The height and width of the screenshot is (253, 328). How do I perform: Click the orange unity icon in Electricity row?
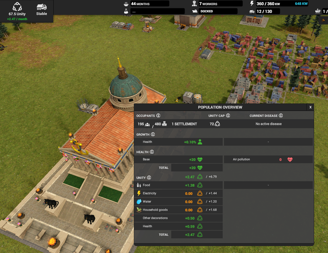pyautogui.click(x=200, y=193)
